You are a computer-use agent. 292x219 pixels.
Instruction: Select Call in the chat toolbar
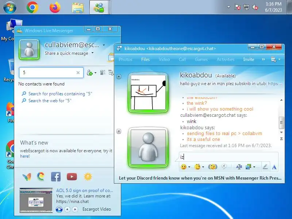(182, 59)
